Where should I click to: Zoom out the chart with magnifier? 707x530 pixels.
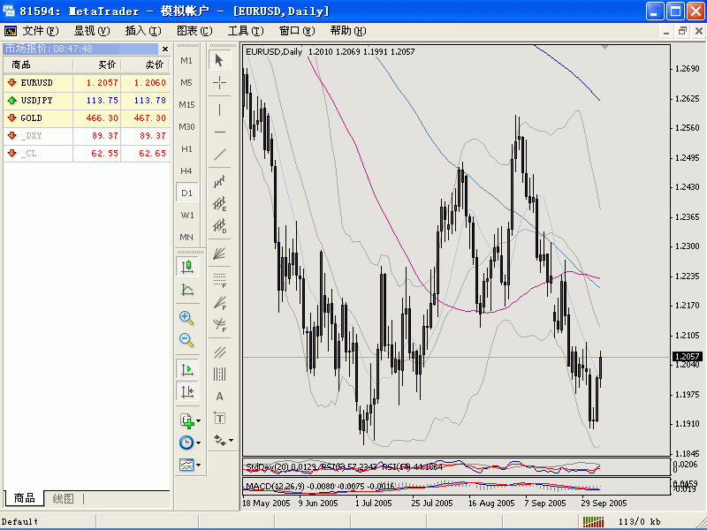(x=186, y=340)
